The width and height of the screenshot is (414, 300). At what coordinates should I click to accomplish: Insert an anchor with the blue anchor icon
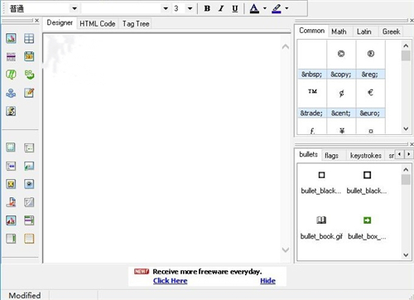[x=11, y=93]
